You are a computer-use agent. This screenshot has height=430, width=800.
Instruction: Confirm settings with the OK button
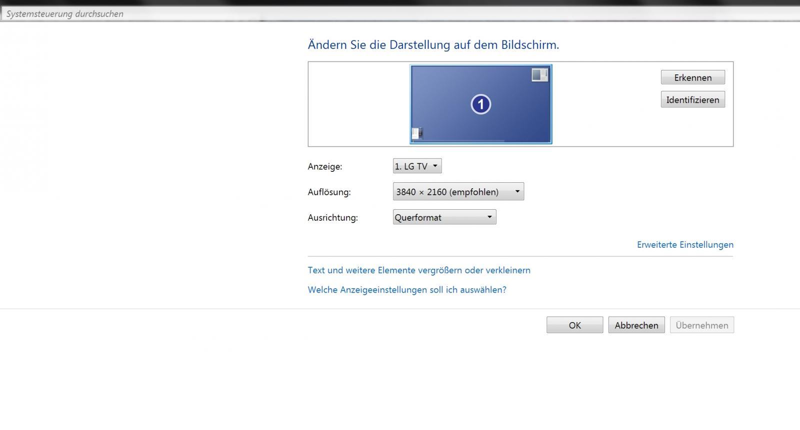coord(574,325)
